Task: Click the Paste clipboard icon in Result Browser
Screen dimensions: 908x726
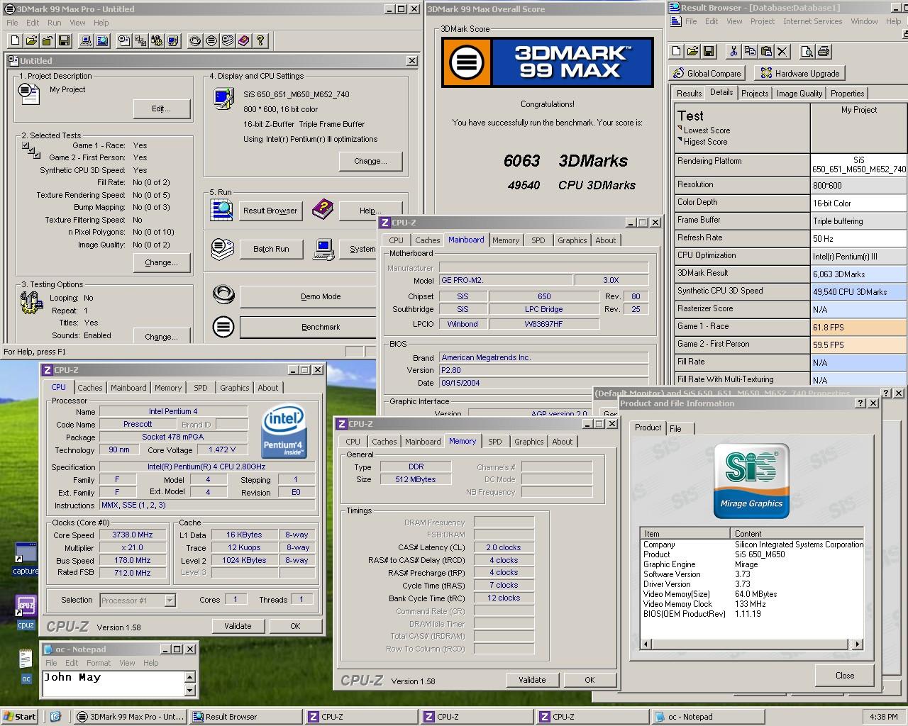Action: click(766, 51)
